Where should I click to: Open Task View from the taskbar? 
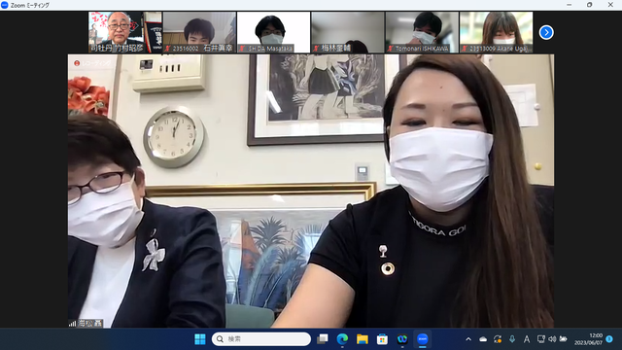[322, 339]
